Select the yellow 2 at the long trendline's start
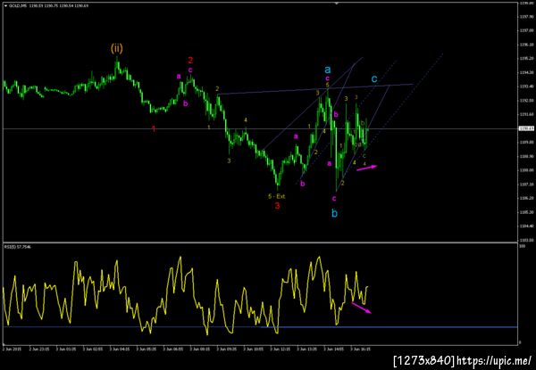536x370 pixels. click(x=217, y=88)
